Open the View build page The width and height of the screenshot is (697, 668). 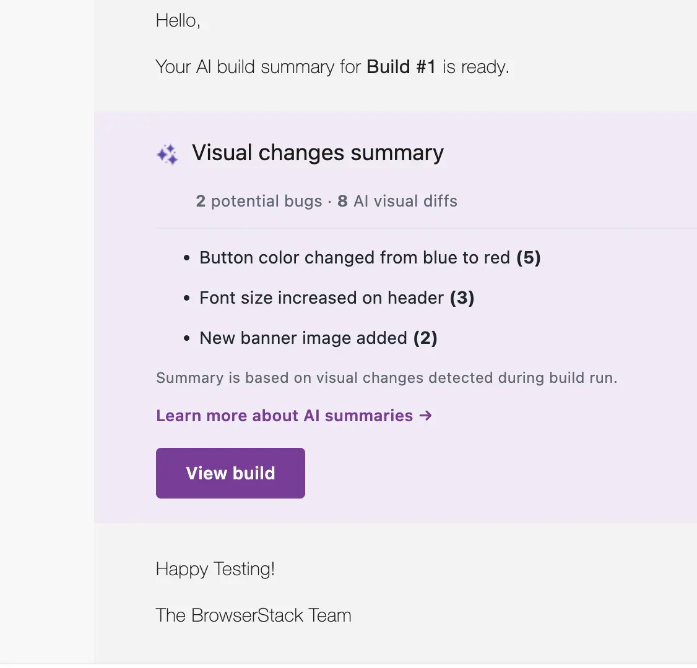coord(230,473)
